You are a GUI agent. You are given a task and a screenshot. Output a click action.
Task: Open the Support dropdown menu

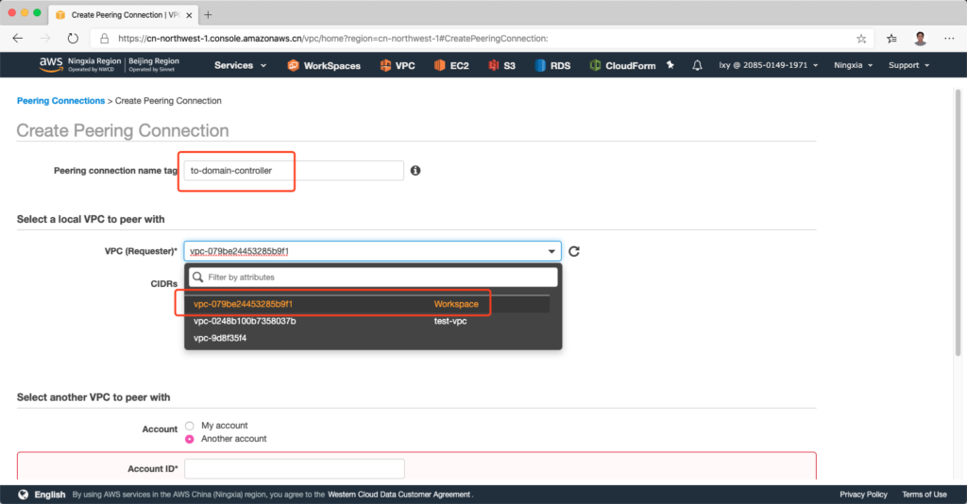[x=908, y=65]
